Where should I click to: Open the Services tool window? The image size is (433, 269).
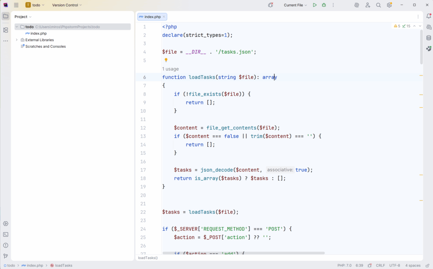tap(5, 223)
